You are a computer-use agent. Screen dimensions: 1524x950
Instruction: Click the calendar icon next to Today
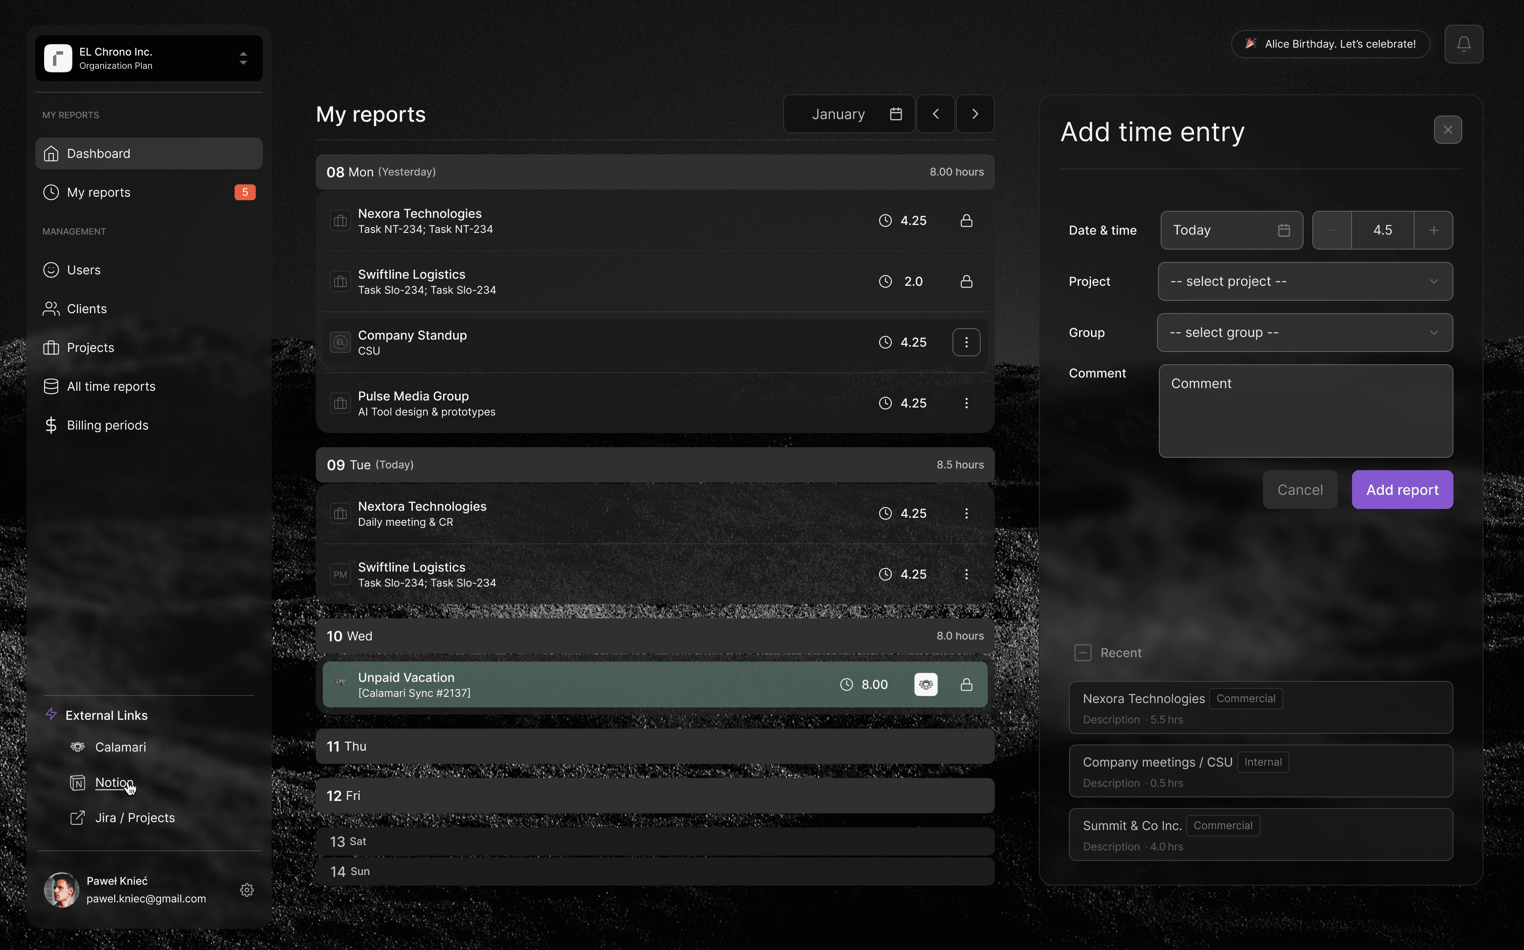pyautogui.click(x=1283, y=230)
